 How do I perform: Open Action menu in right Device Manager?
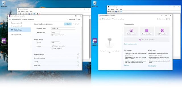(113, 9)
